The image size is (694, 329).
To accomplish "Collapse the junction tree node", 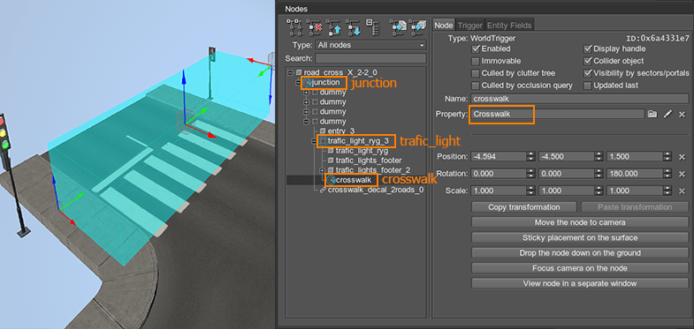I will pos(299,83).
